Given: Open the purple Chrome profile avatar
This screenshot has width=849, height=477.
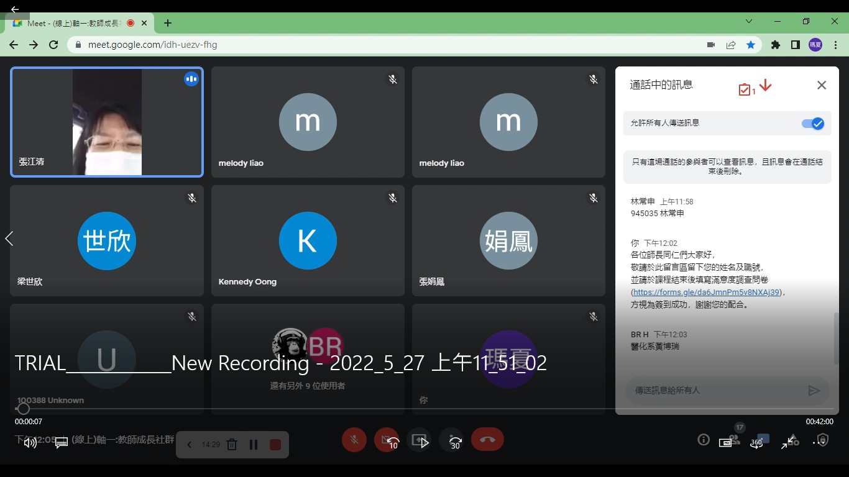Looking at the screenshot, I should pyautogui.click(x=815, y=45).
